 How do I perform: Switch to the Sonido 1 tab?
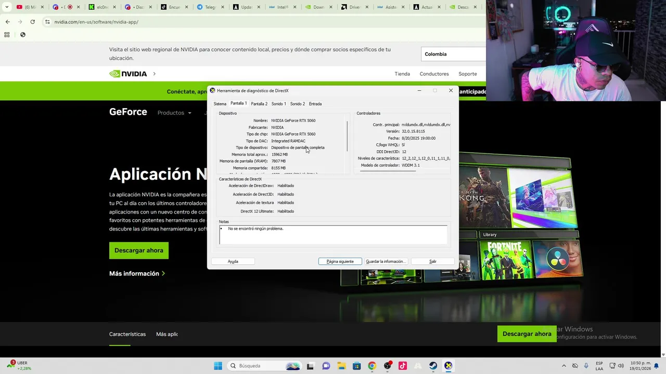point(278,104)
